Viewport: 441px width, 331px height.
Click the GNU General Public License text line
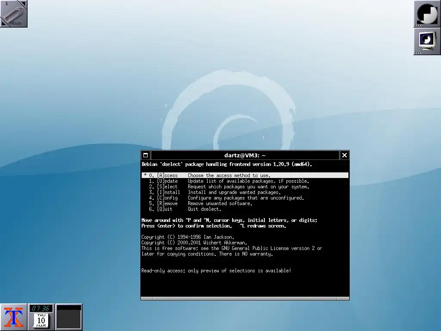[x=232, y=248]
